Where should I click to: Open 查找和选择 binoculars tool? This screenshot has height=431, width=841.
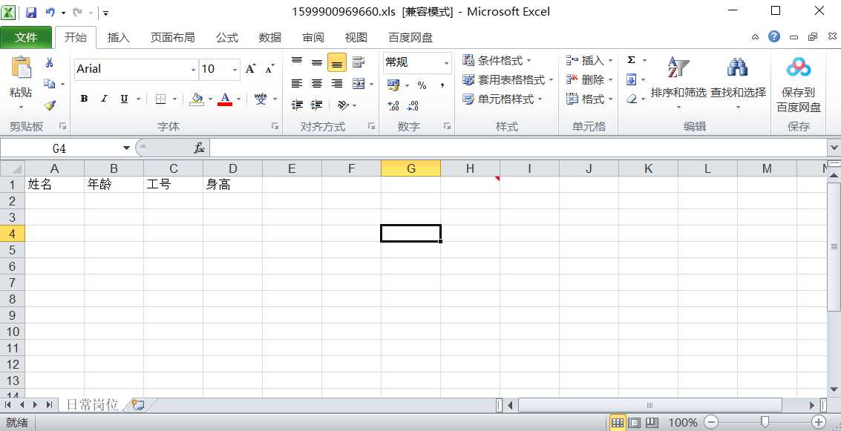[x=738, y=84]
